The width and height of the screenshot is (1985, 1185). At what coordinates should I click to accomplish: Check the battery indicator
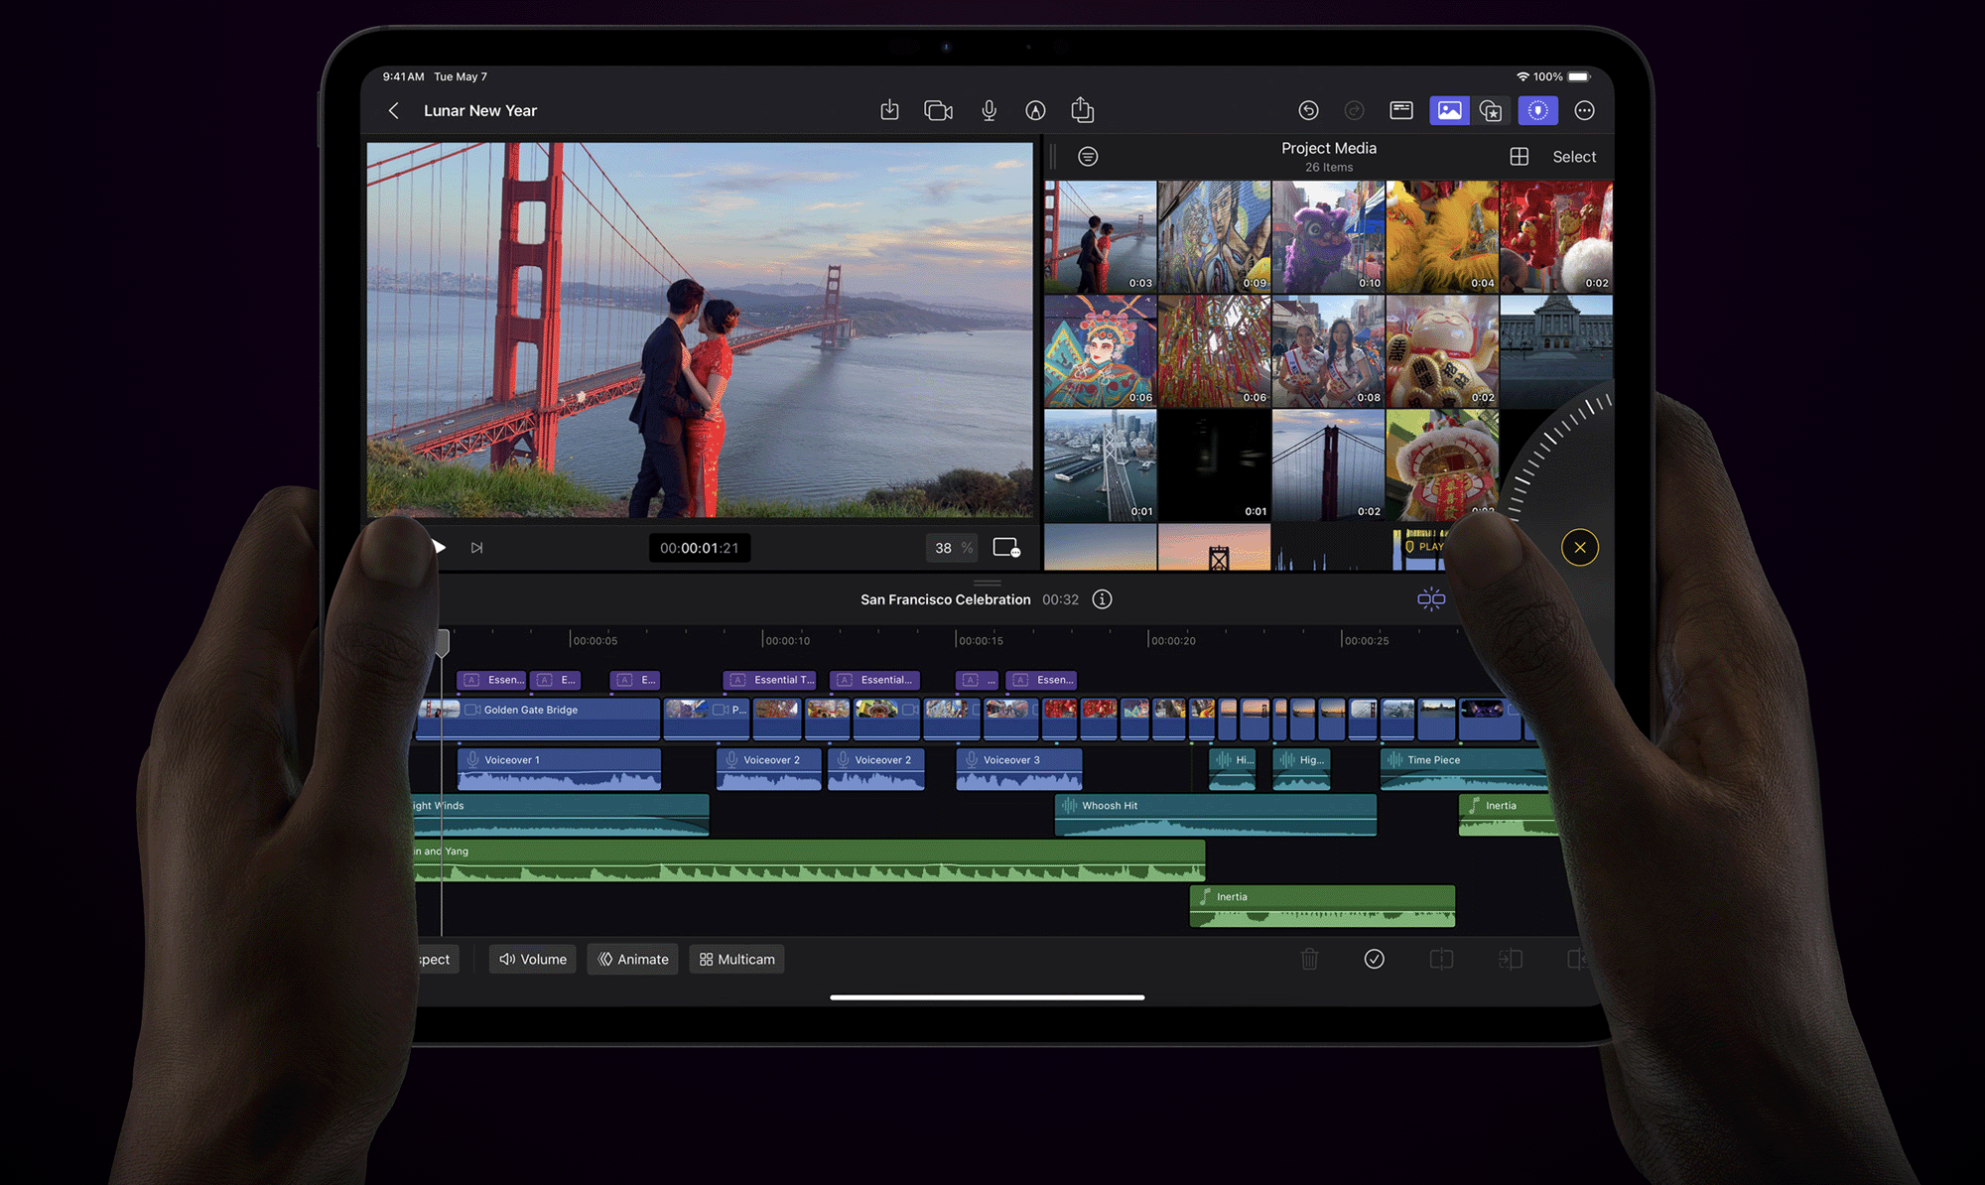click(x=1579, y=76)
